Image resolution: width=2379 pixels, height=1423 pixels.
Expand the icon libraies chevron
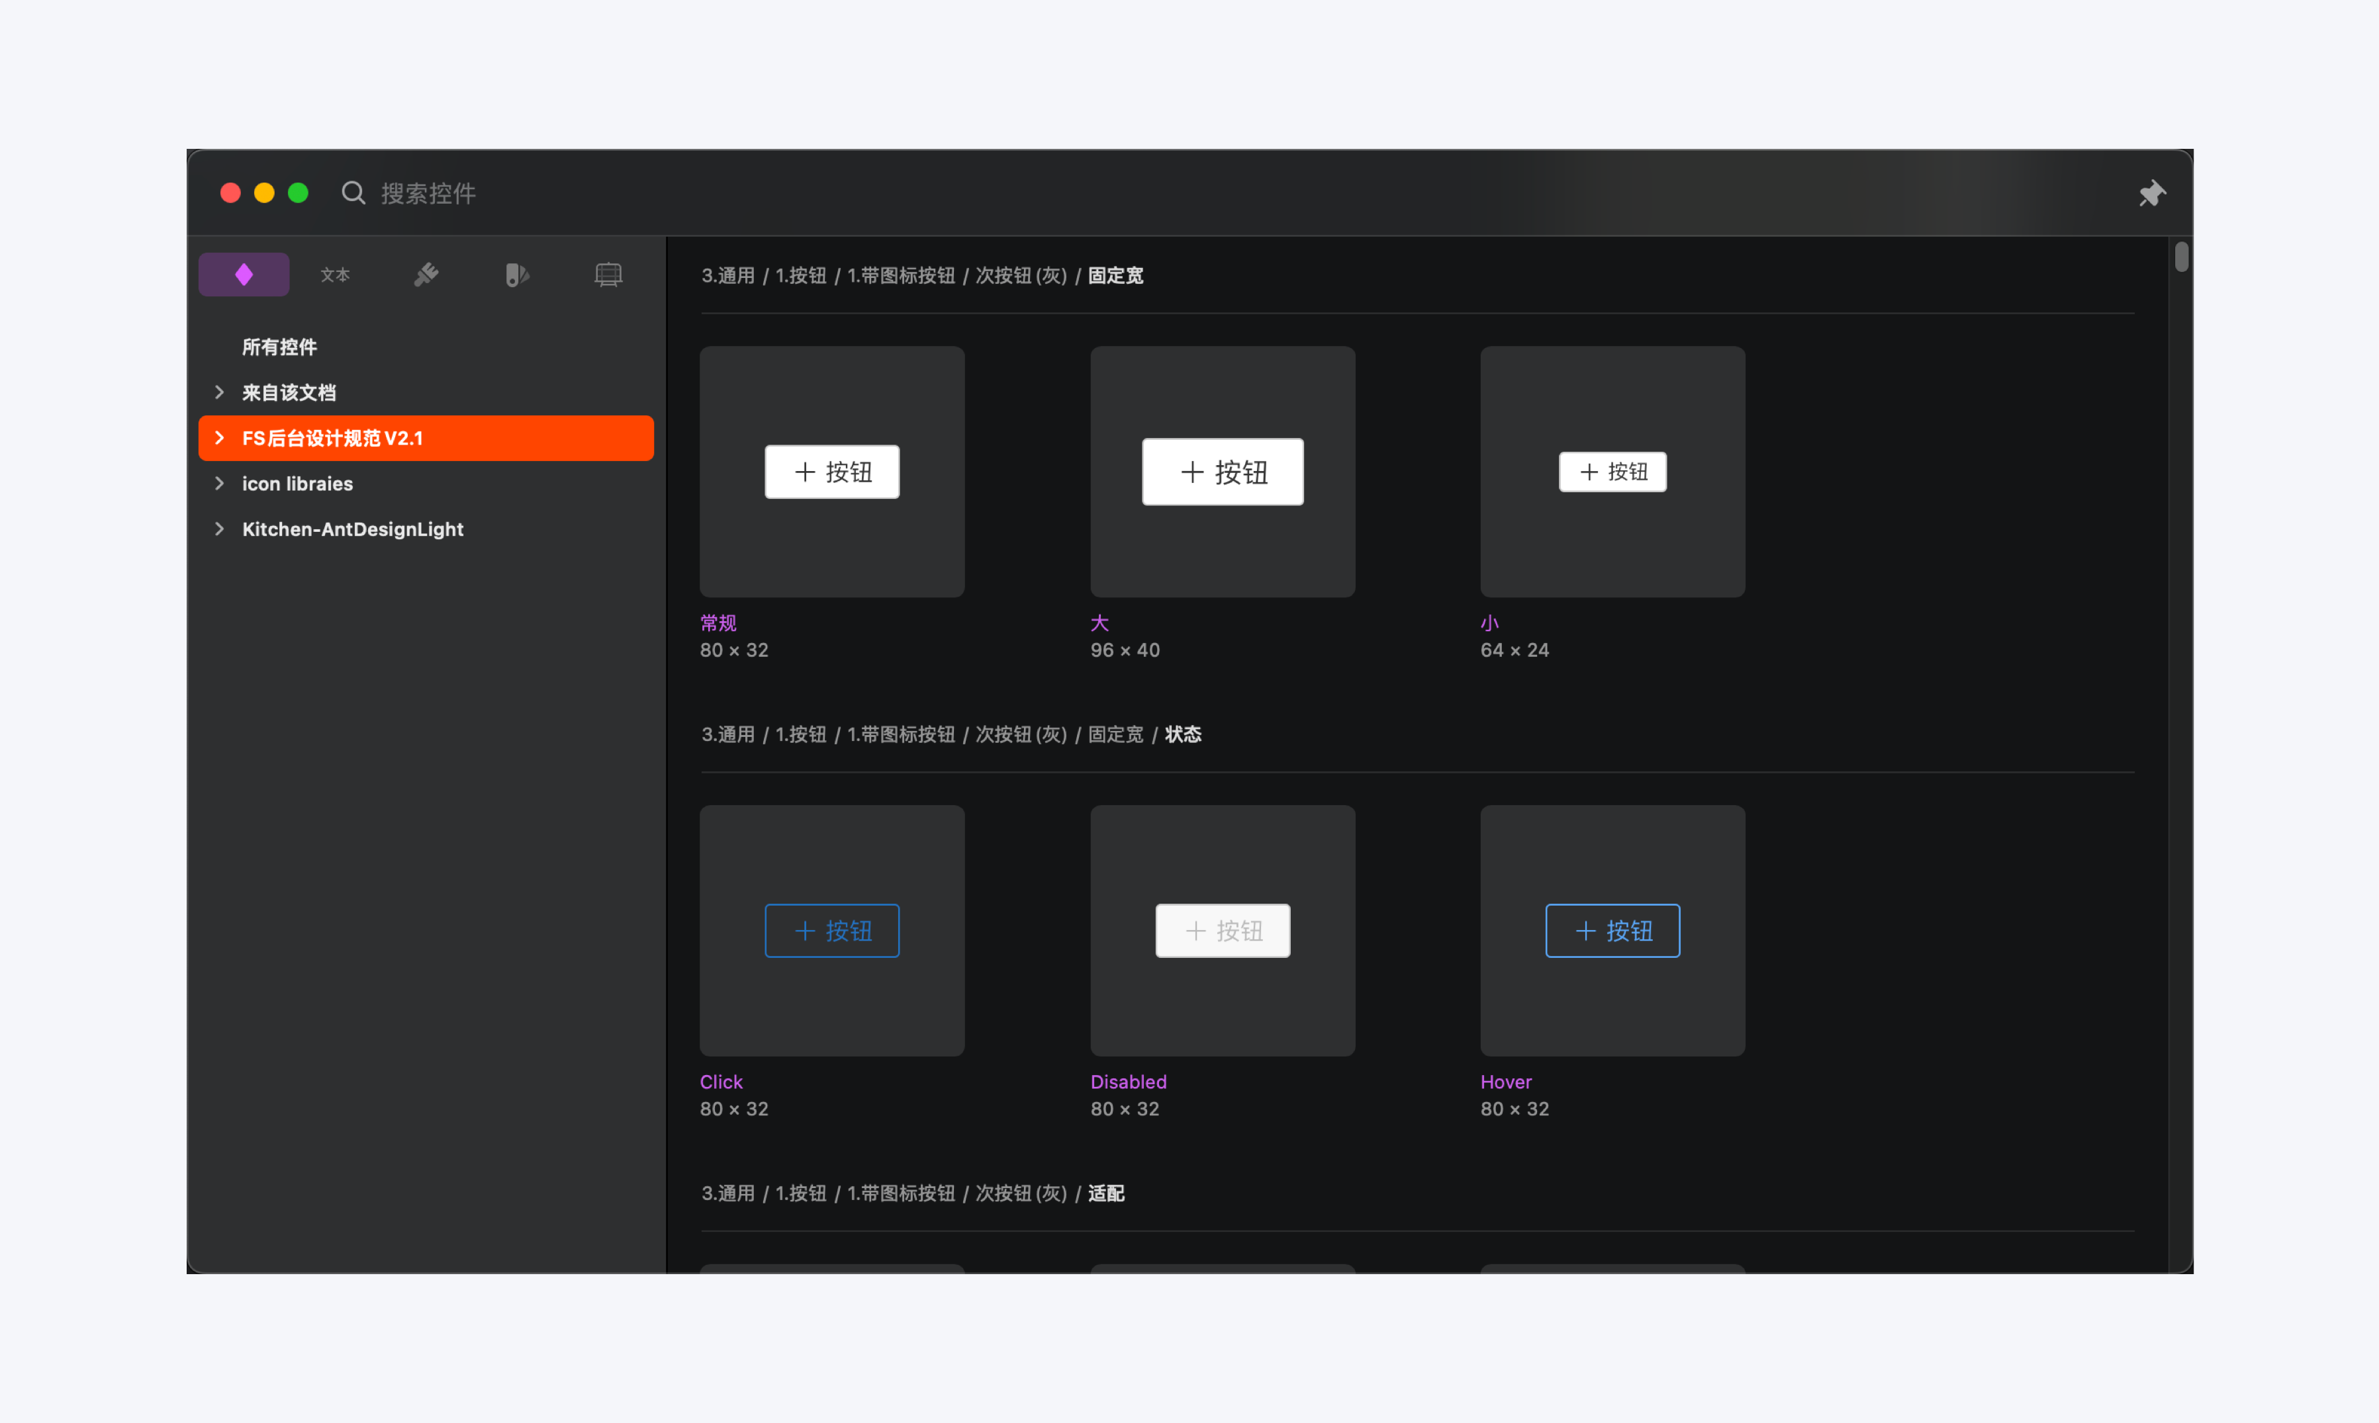coord(220,484)
